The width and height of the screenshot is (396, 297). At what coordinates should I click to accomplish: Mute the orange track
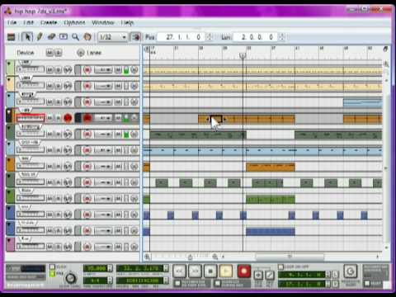click(x=49, y=167)
